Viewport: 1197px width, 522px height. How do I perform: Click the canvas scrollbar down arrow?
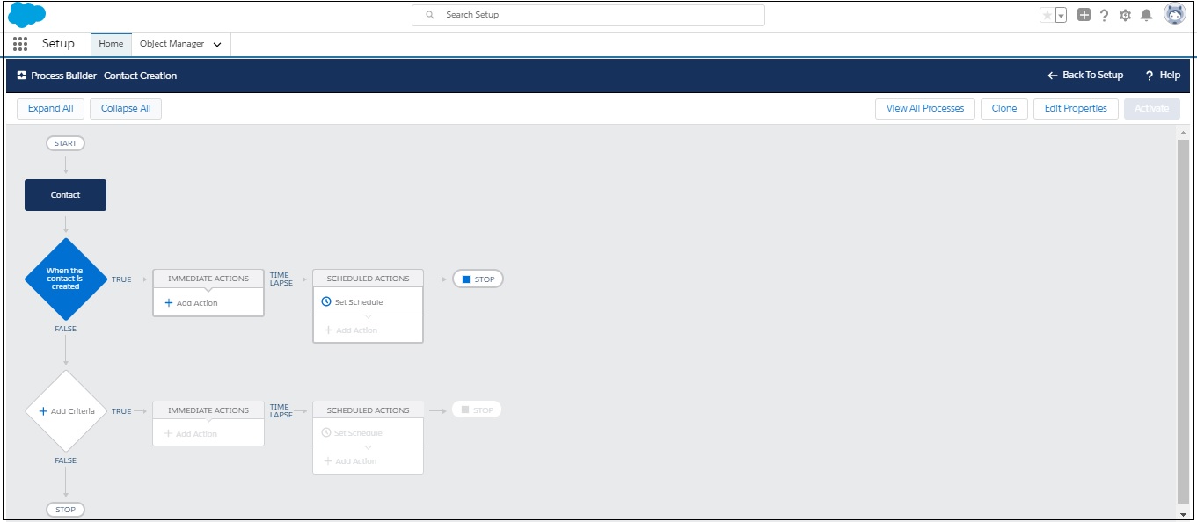point(1183,513)
